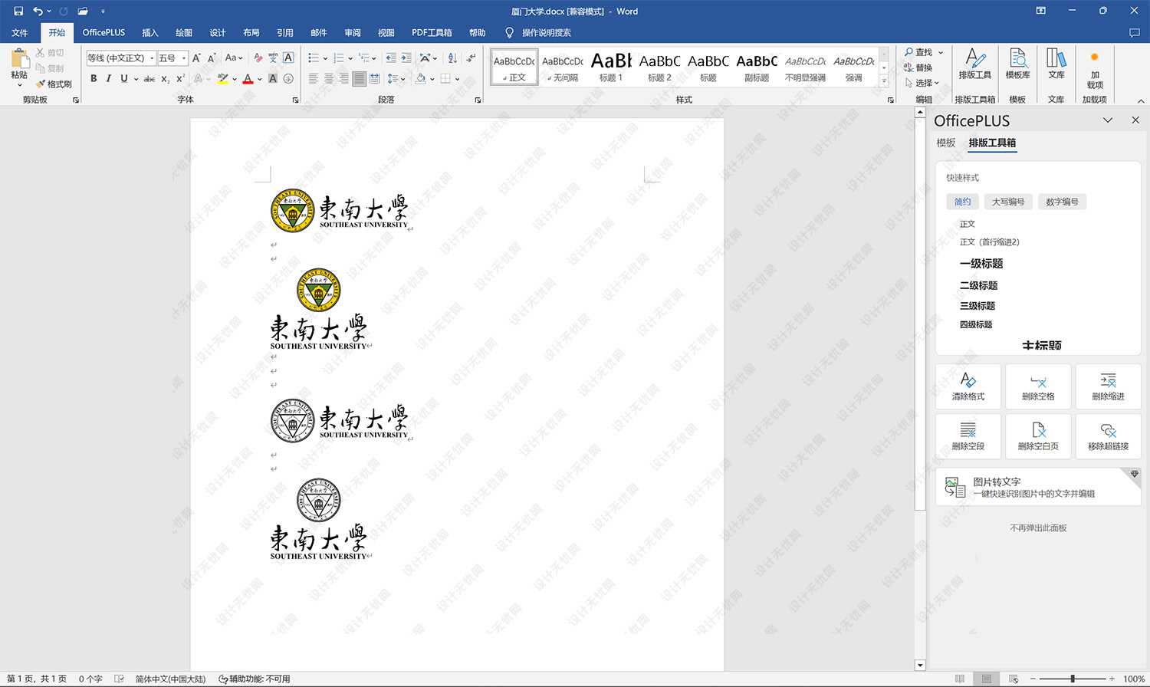Viewport: 1150px width, 687px height.
Task: Increase font size with the grow icon
Action: click(196, 58)
